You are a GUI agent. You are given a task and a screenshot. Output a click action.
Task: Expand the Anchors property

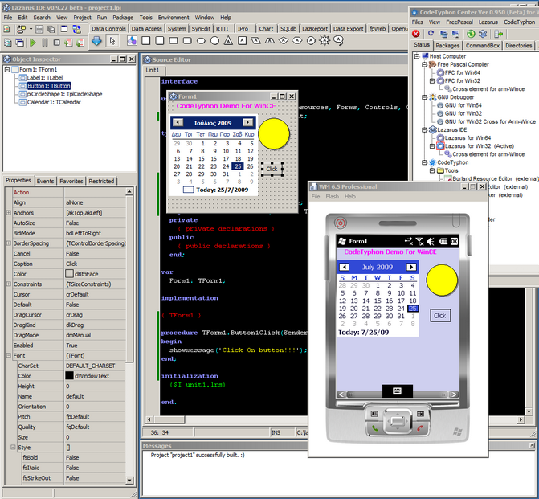click(9, 213)
